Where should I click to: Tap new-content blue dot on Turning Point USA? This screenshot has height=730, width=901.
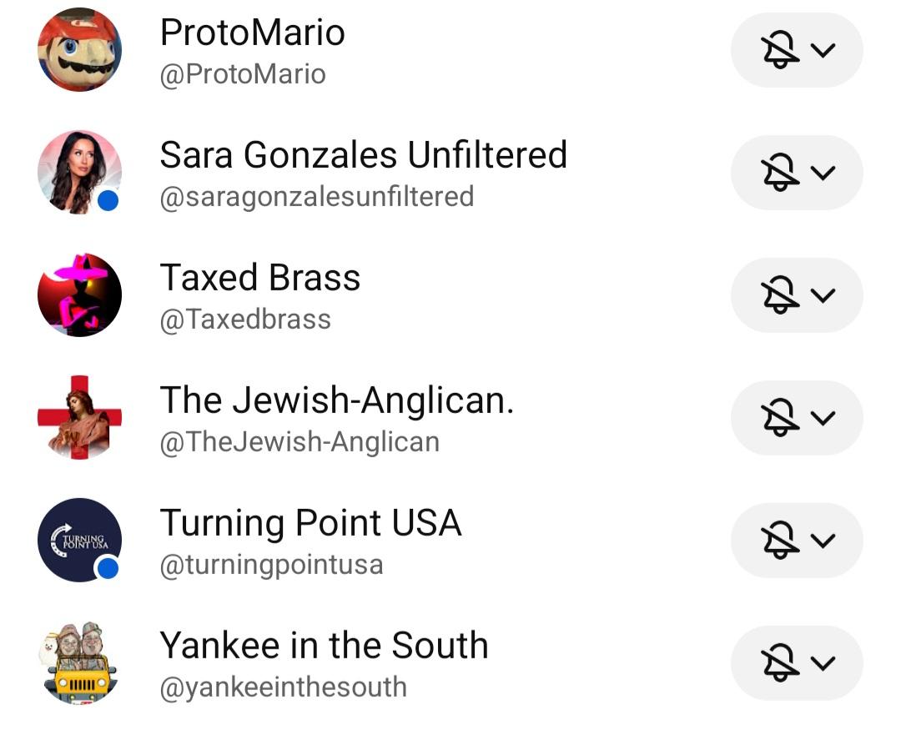(107, 569)
